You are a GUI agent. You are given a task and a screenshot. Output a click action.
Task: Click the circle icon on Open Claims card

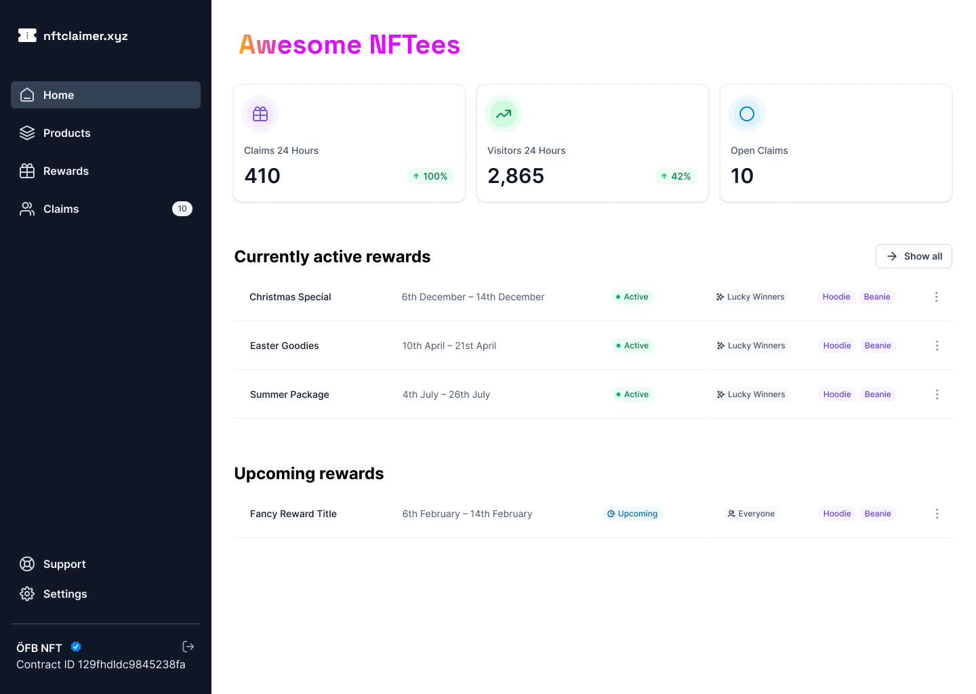747,114
